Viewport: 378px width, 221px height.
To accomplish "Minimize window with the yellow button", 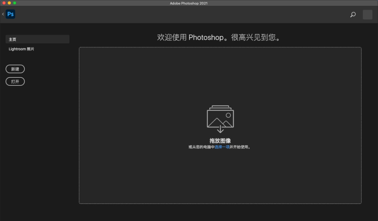I will pyautogui.click(x=9, y=3).
